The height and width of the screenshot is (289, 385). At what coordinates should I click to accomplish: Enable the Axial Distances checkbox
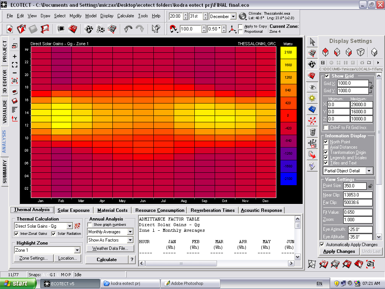click(x=326, y=147)
